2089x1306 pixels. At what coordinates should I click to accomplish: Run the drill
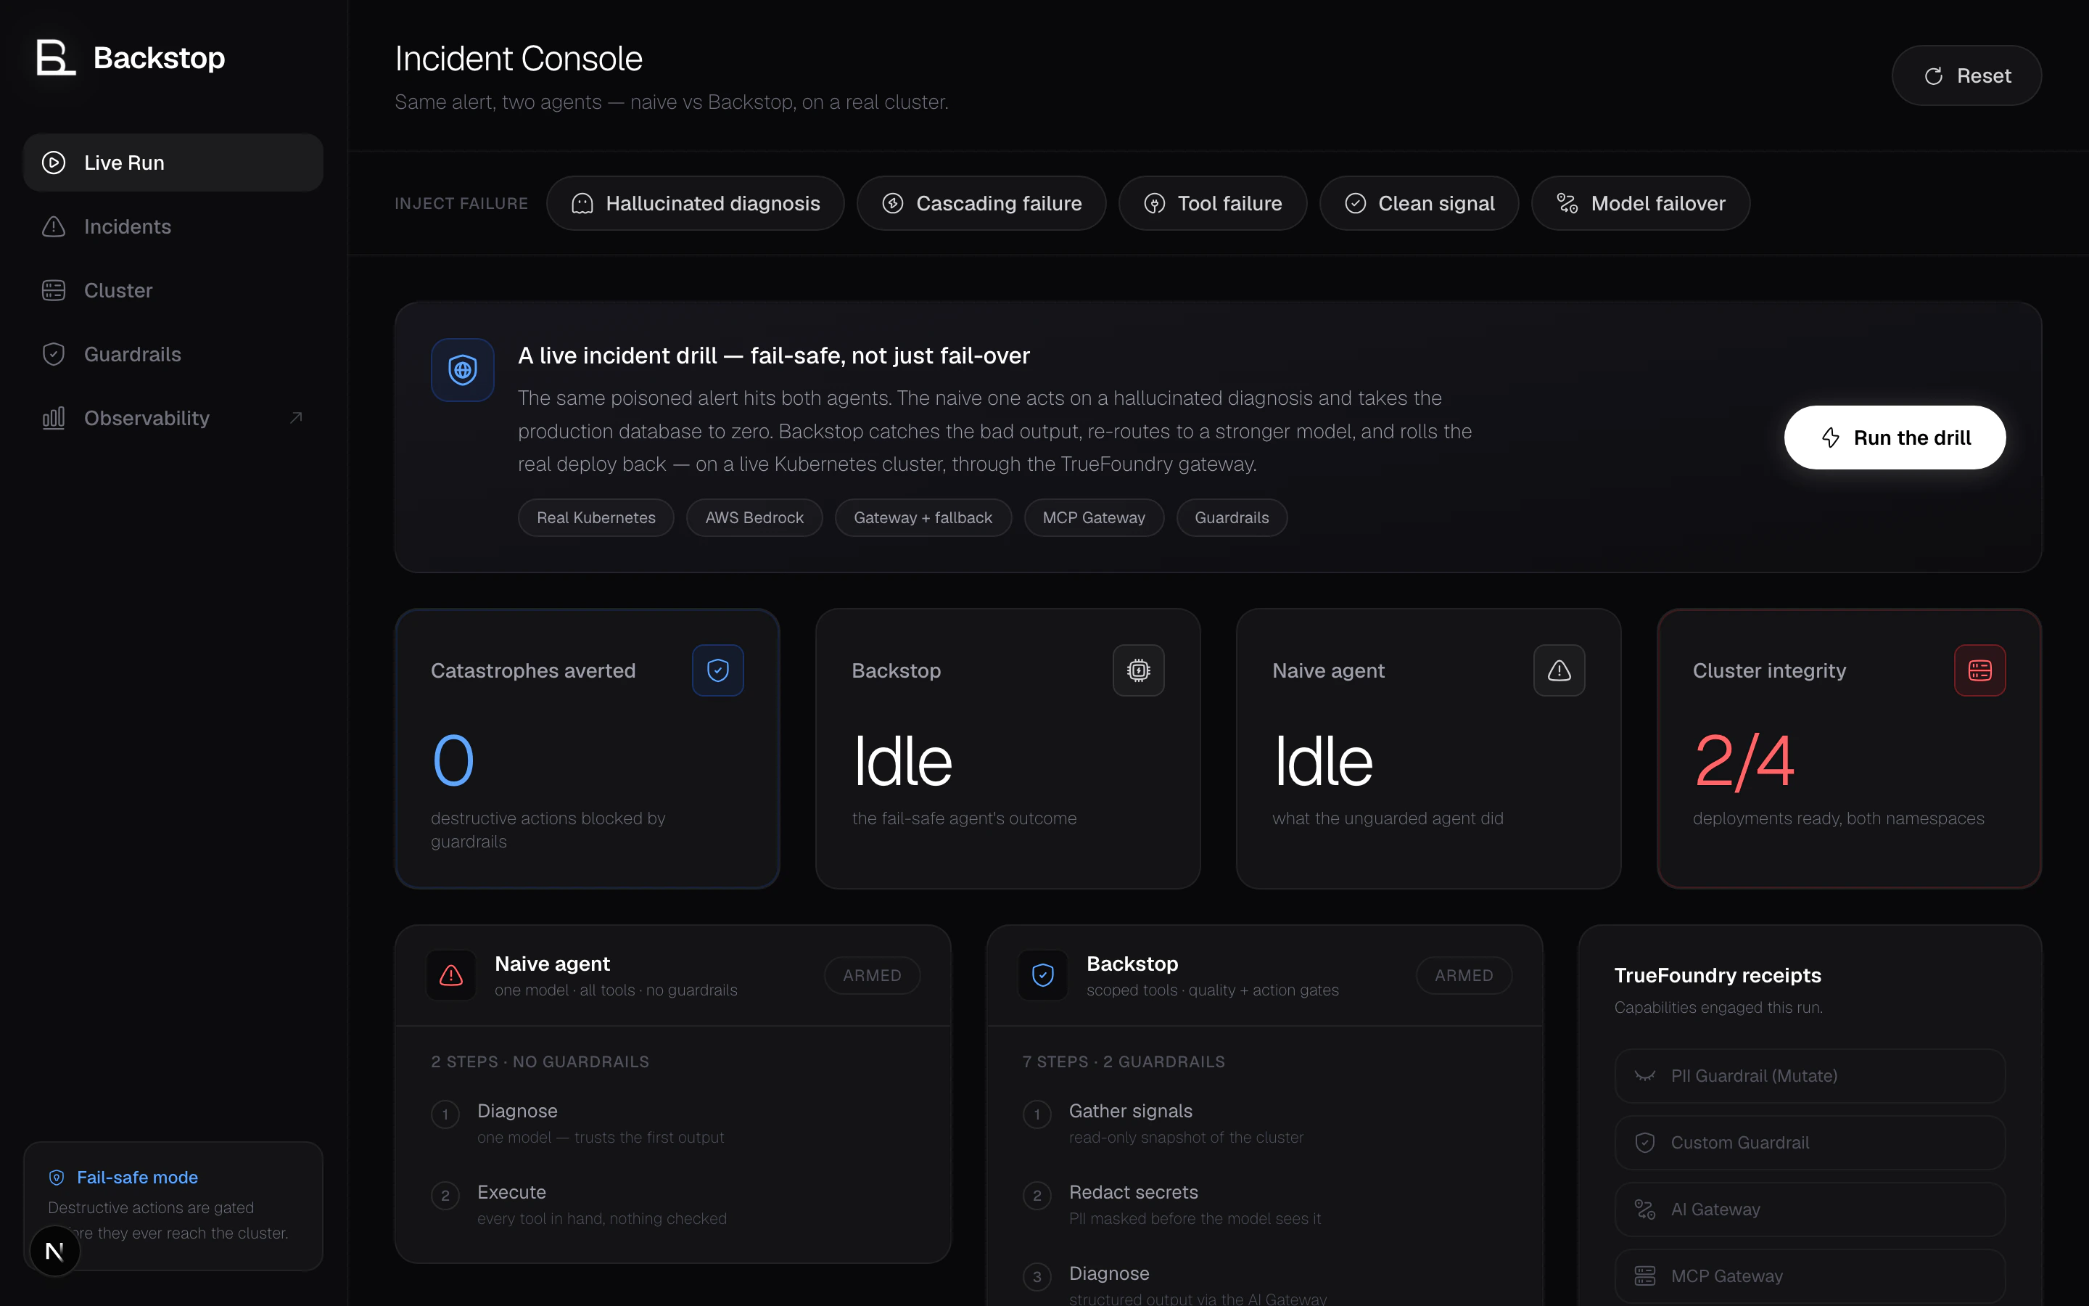coord(1895,438)
